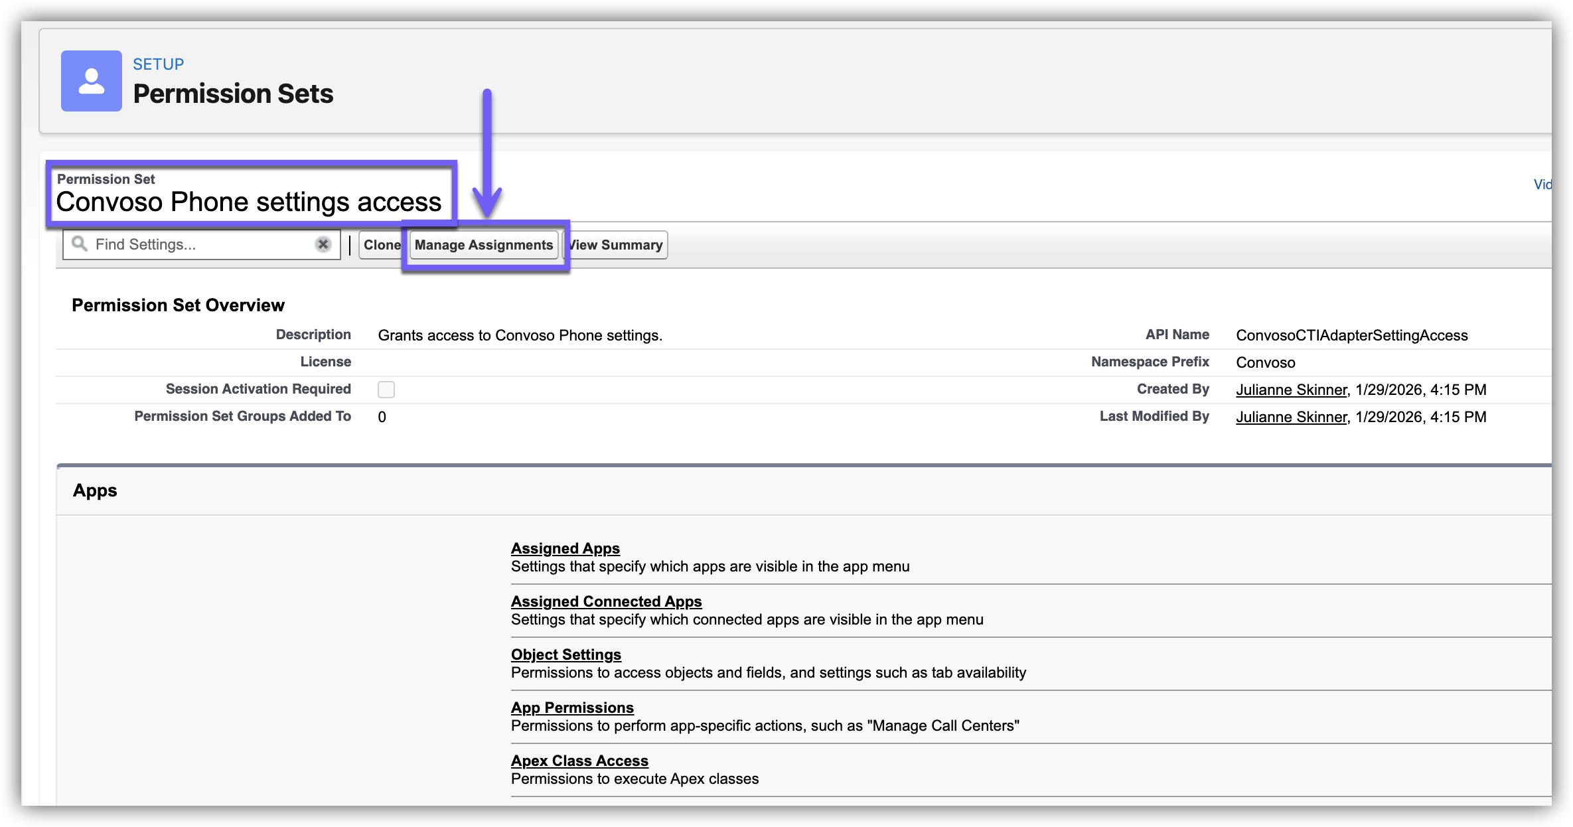Open Created By Julianne Skinner profile link
This screenshot has height=827, width=1573.
pyautogui.click(x=1291, y=390)
